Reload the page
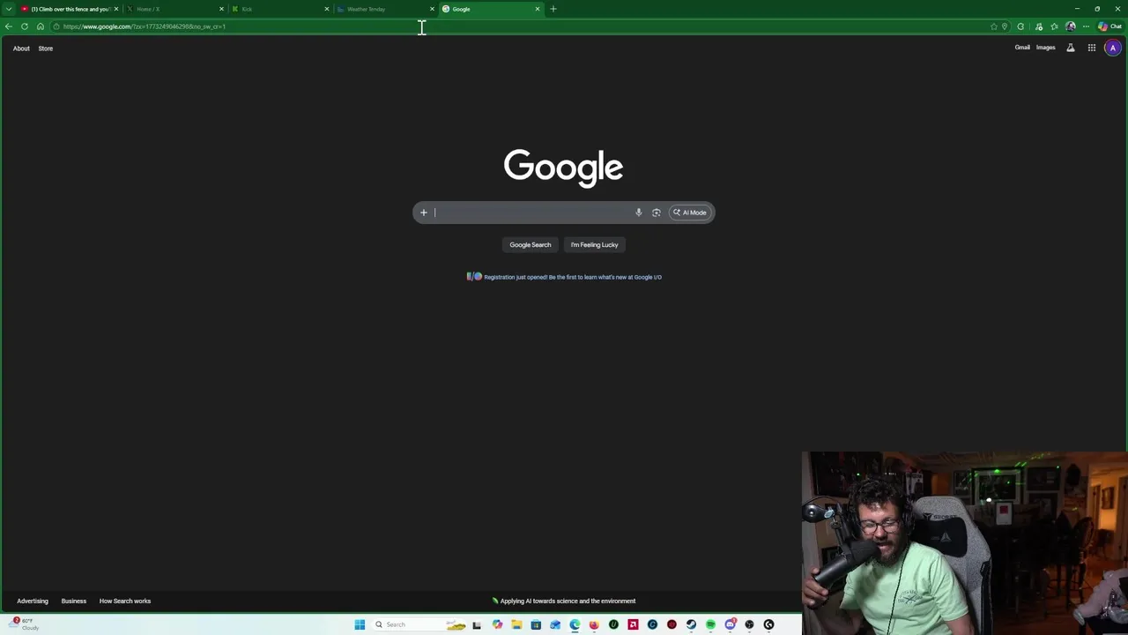Screen dimensions: 1128x635 25,26
